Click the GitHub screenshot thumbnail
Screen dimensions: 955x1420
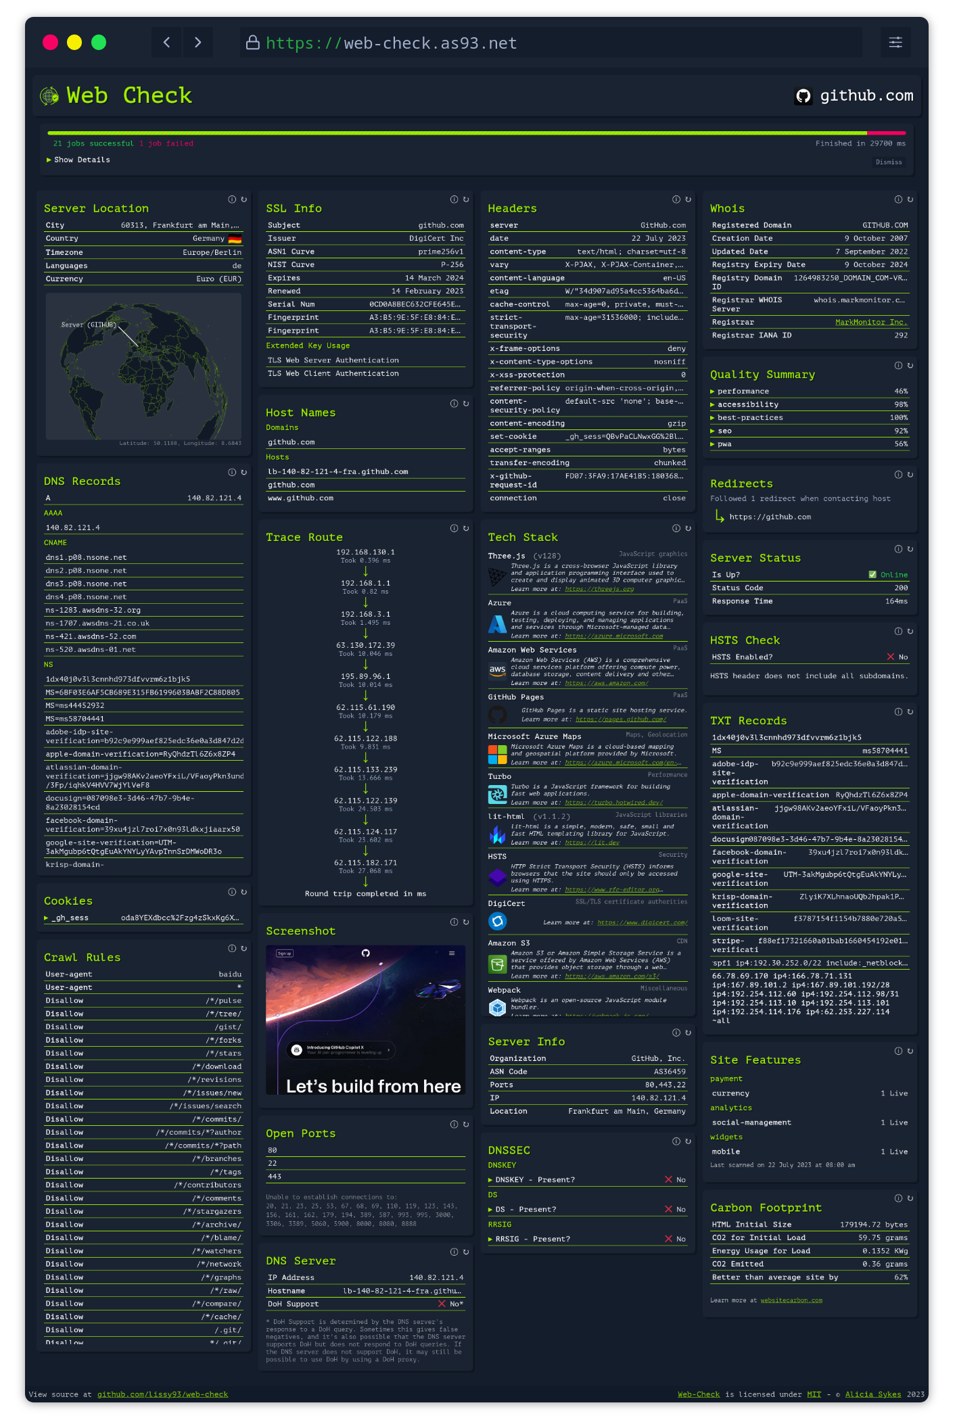tap(365, 1020)
